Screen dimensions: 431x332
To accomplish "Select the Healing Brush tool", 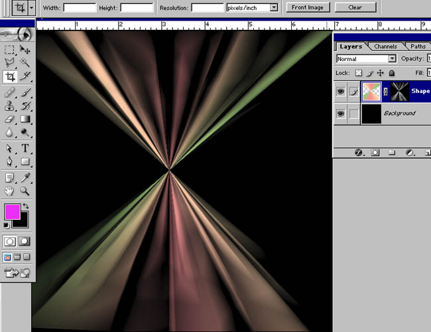I will [9, 92].
